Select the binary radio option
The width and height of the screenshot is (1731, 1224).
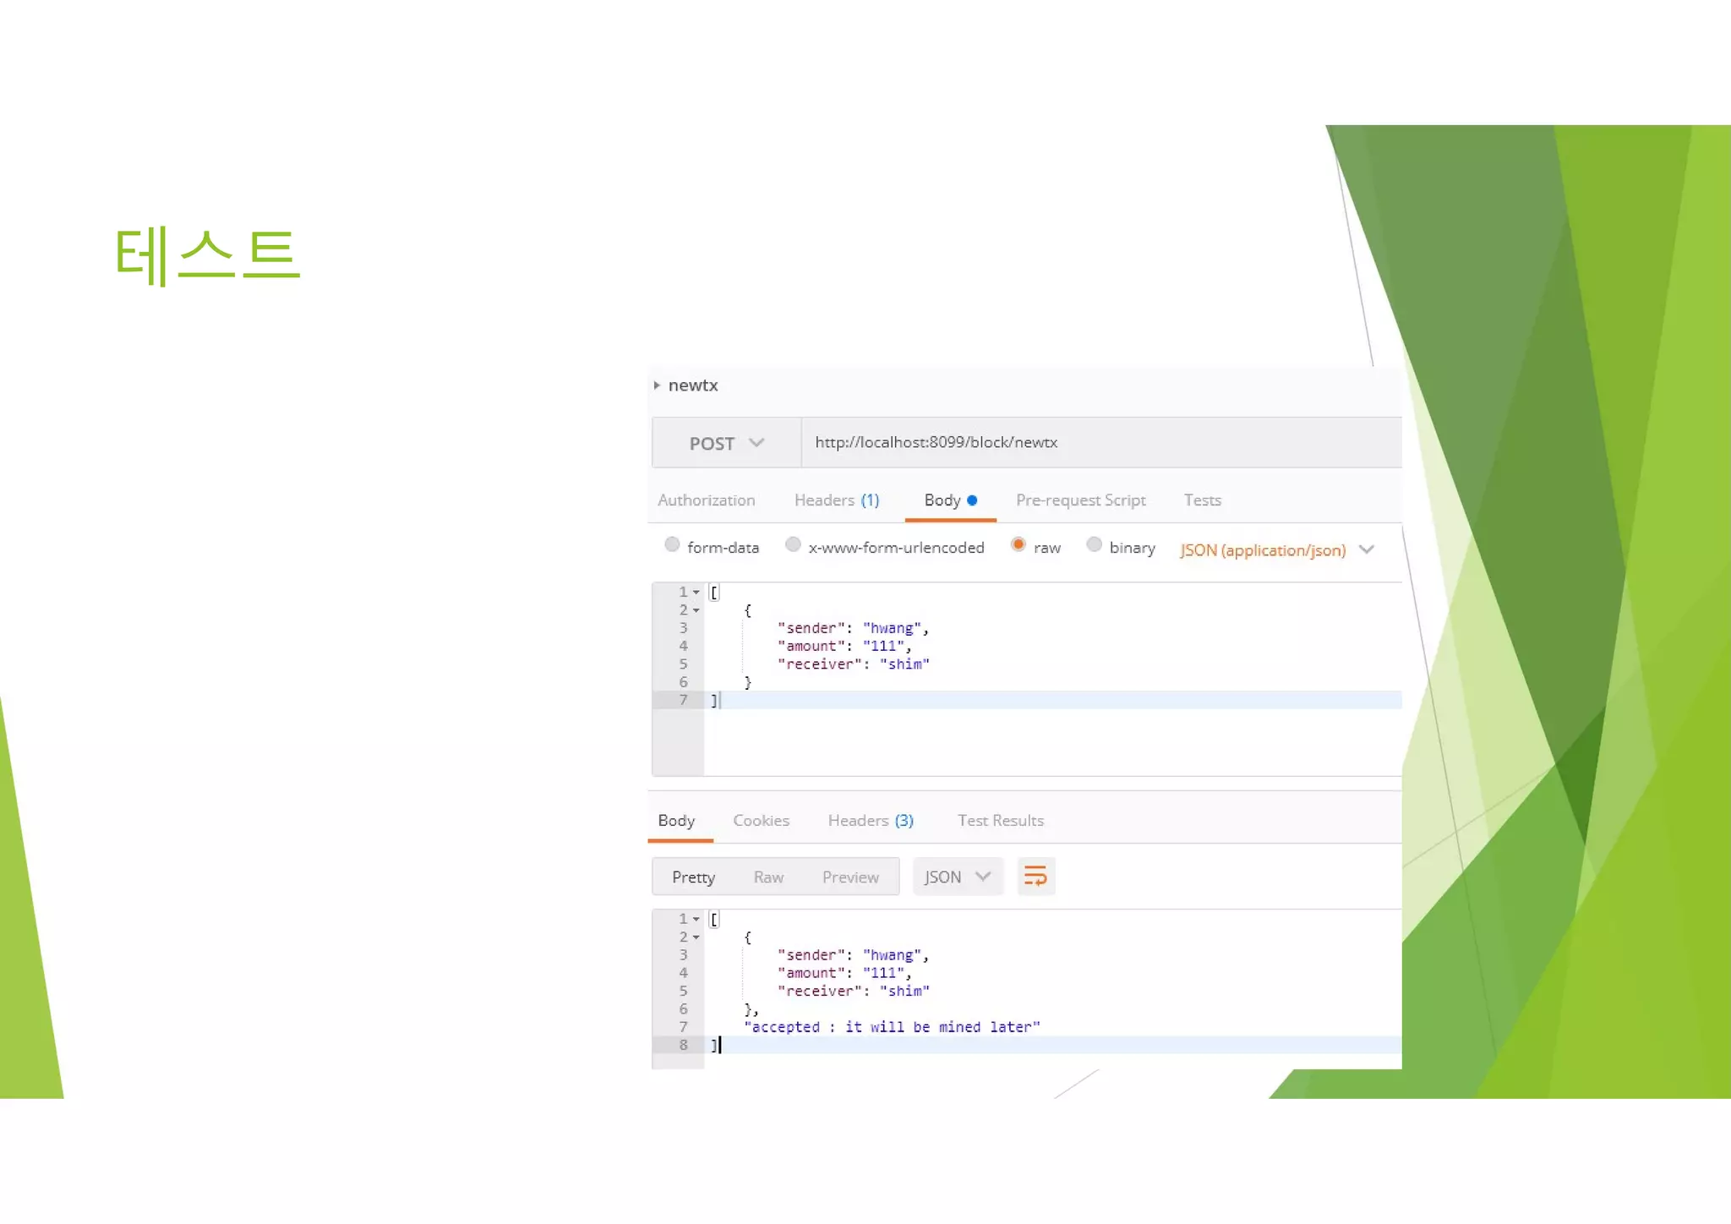click(x=1094, y=545)
